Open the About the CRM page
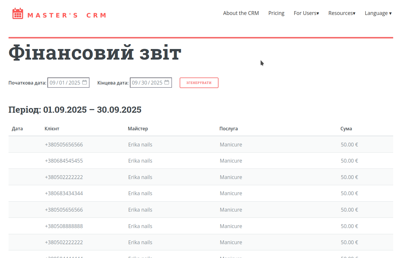 click(x=241, y=13)
